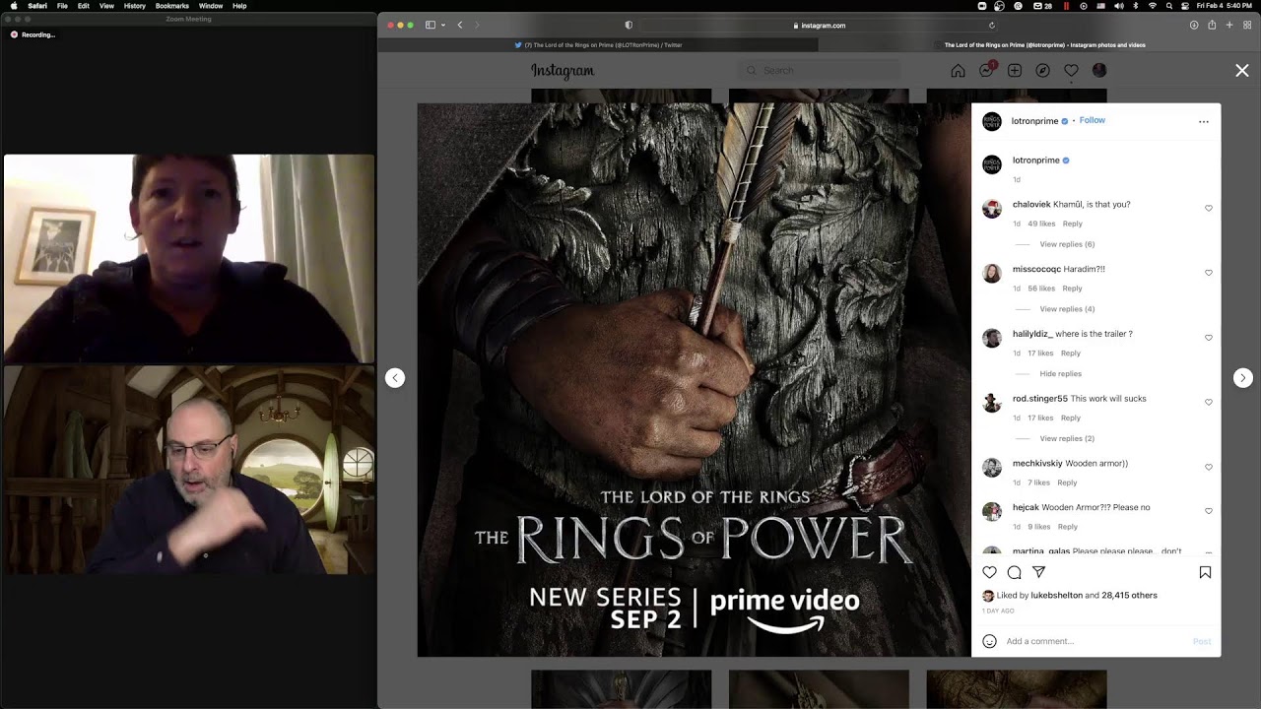View the 28,415 others who liked
Screen dimensions: 1261x709
(1129, 595)
